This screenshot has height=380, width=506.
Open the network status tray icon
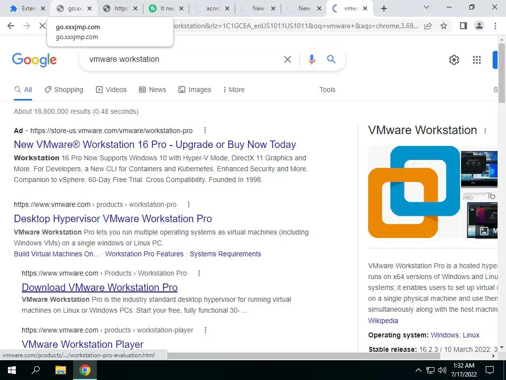pyautogui.click(x=430, y=370)
